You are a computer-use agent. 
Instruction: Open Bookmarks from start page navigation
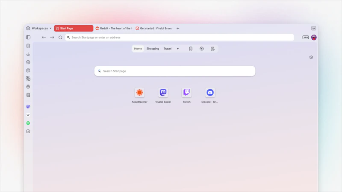pos(191,49)
